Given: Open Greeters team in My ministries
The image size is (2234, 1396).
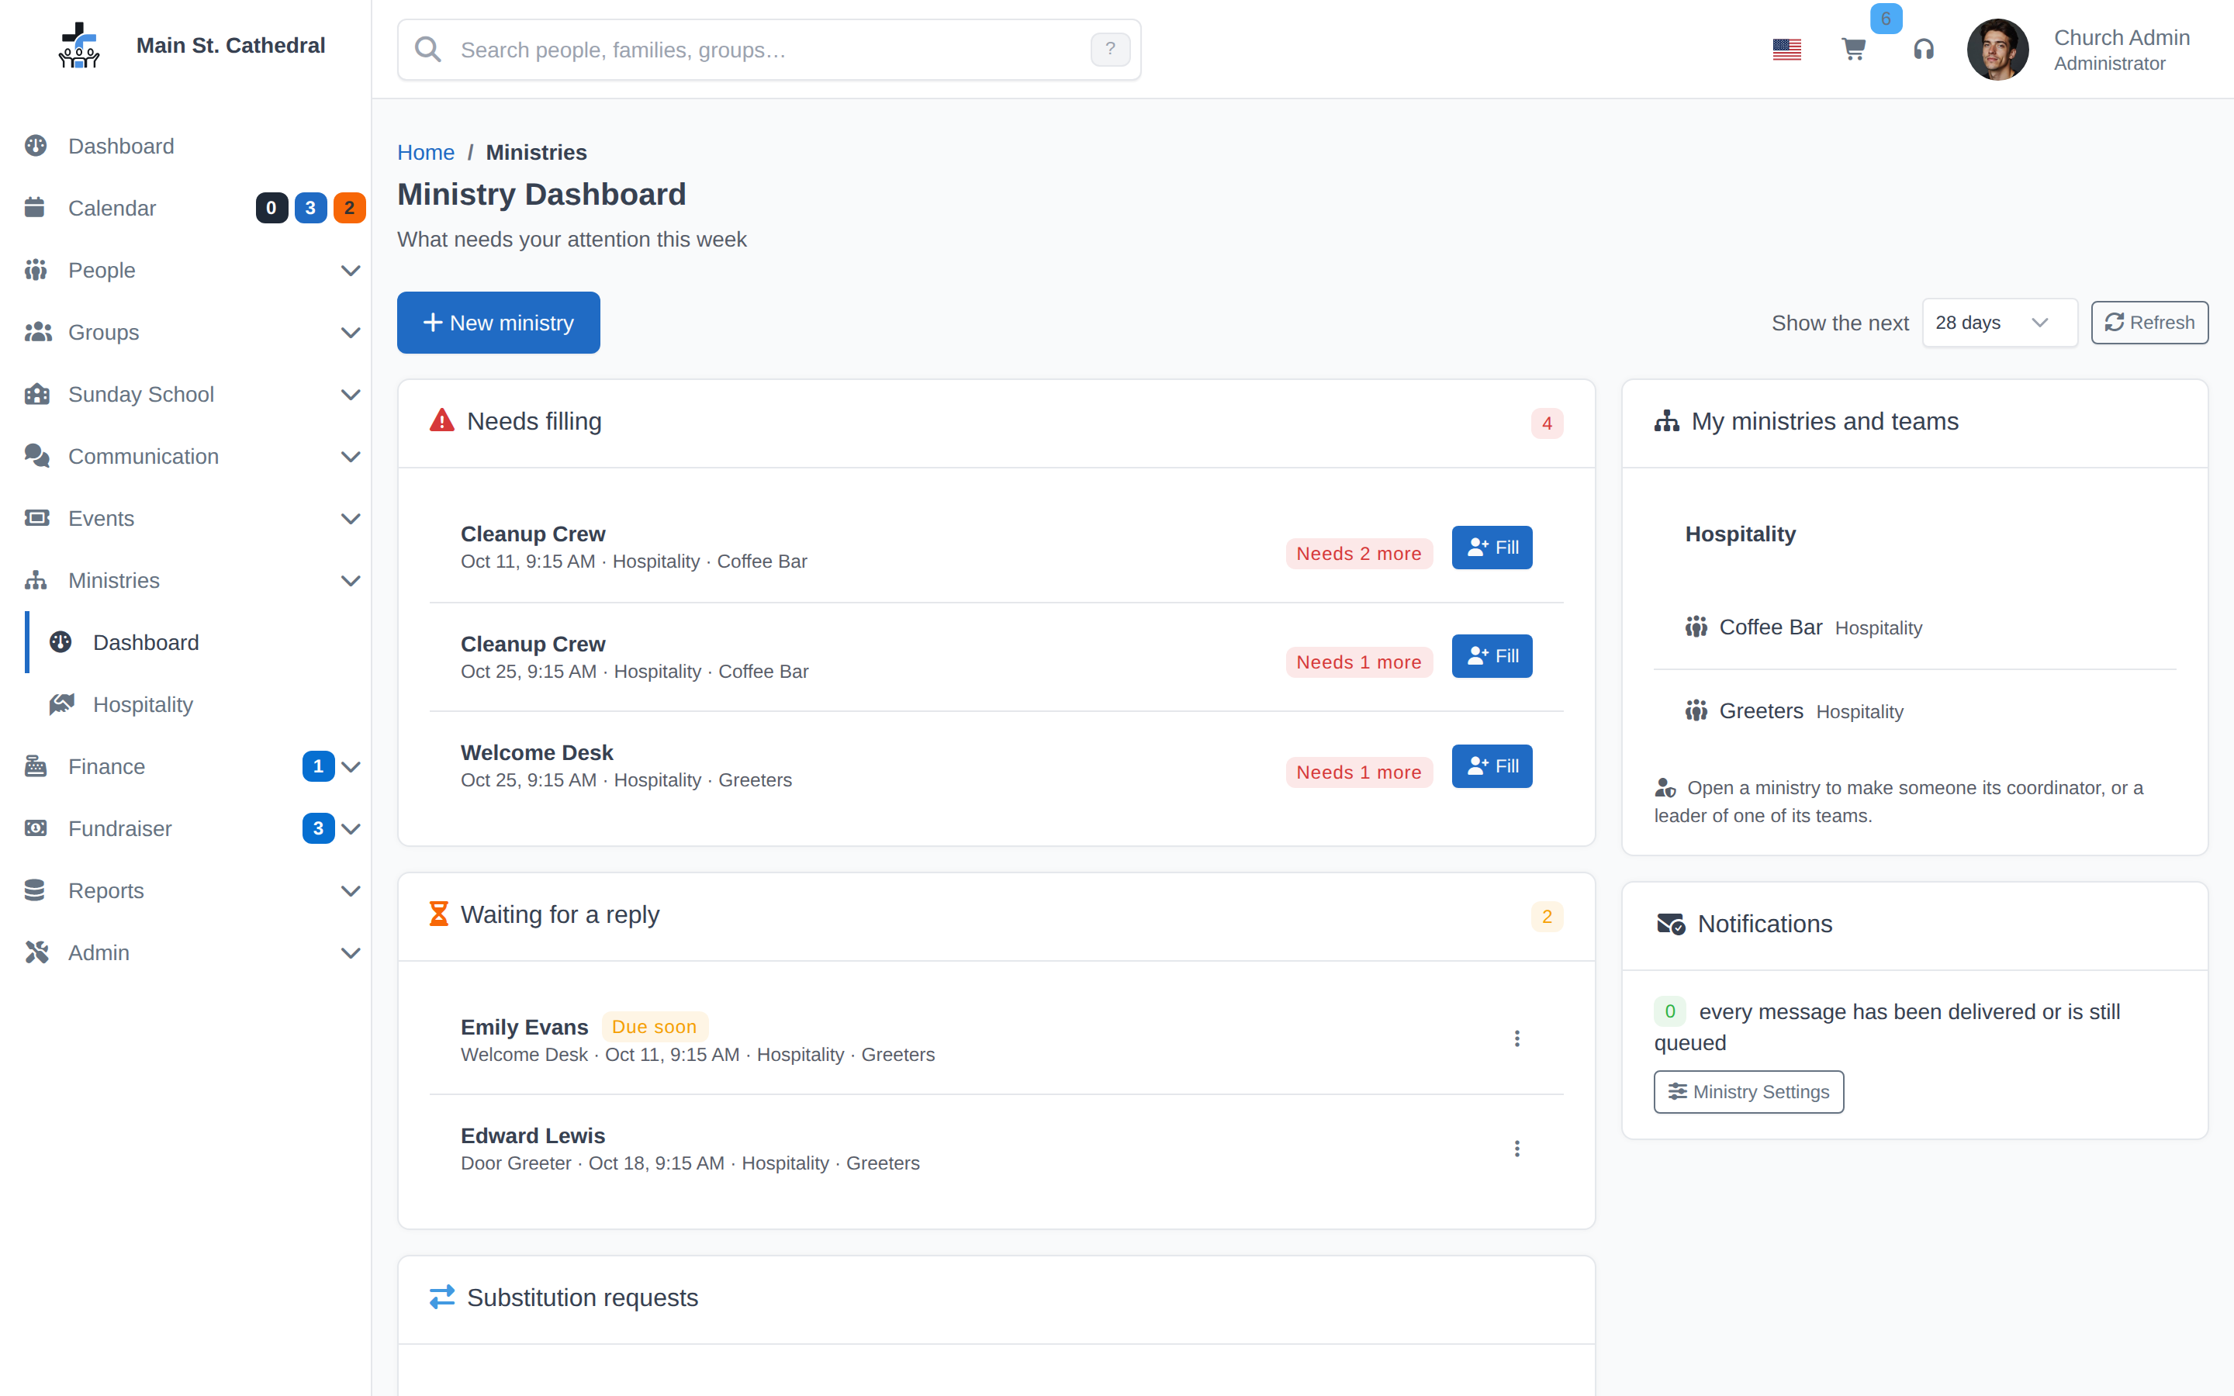Looking at the screenshot, I should [x=1760, y=711].
